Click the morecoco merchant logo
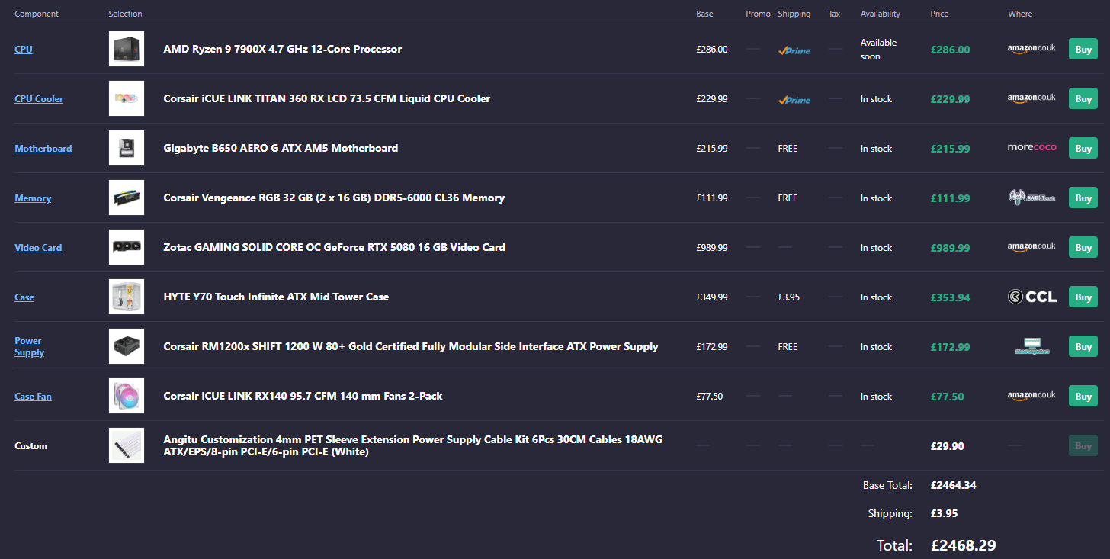The image size is (1110, 559). point(1031,147)
